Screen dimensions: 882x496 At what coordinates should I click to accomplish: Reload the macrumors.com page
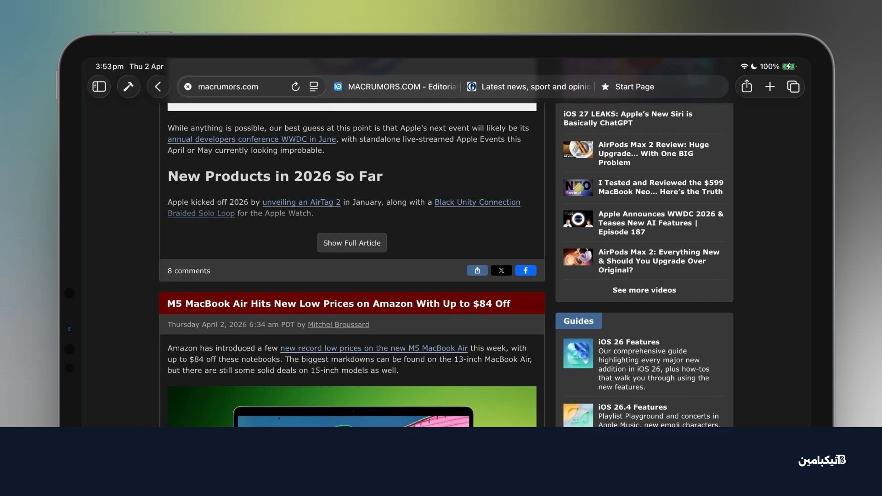tap(295, 87)
